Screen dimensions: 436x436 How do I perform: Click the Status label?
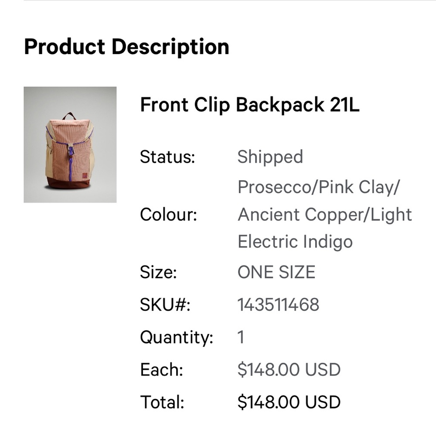[x=167, y=157]
